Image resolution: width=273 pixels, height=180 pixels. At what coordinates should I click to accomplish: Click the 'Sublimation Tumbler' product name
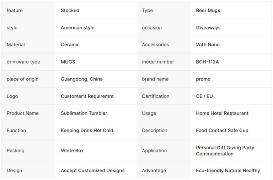pos(84,113)
